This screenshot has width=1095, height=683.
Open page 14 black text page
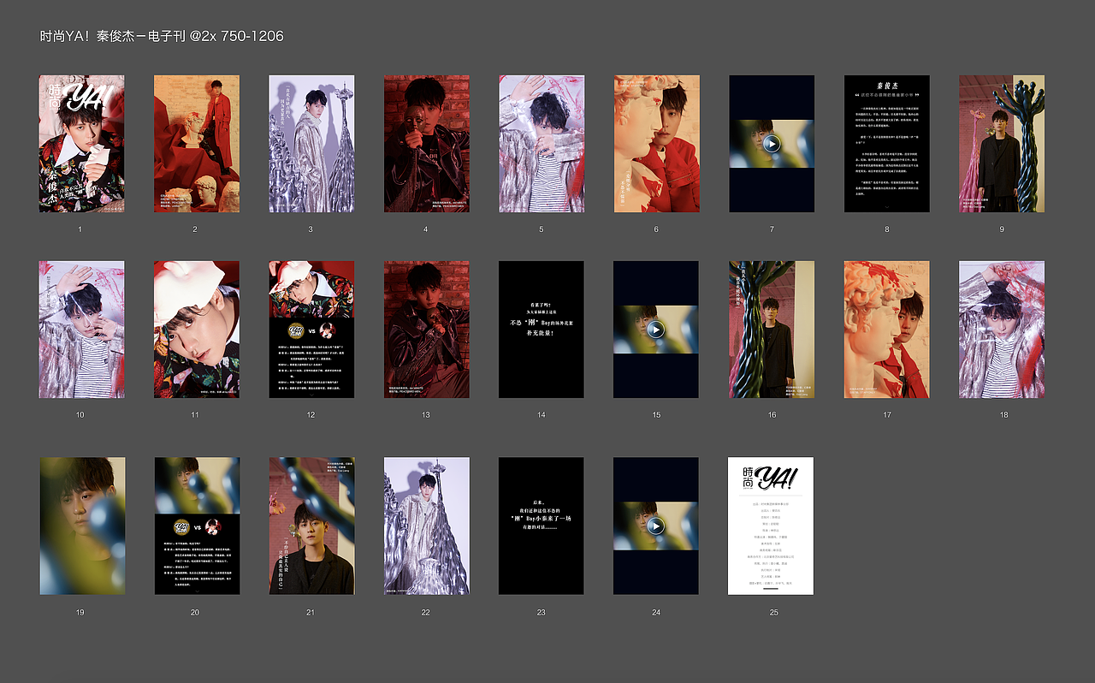(x=542, y=330)
